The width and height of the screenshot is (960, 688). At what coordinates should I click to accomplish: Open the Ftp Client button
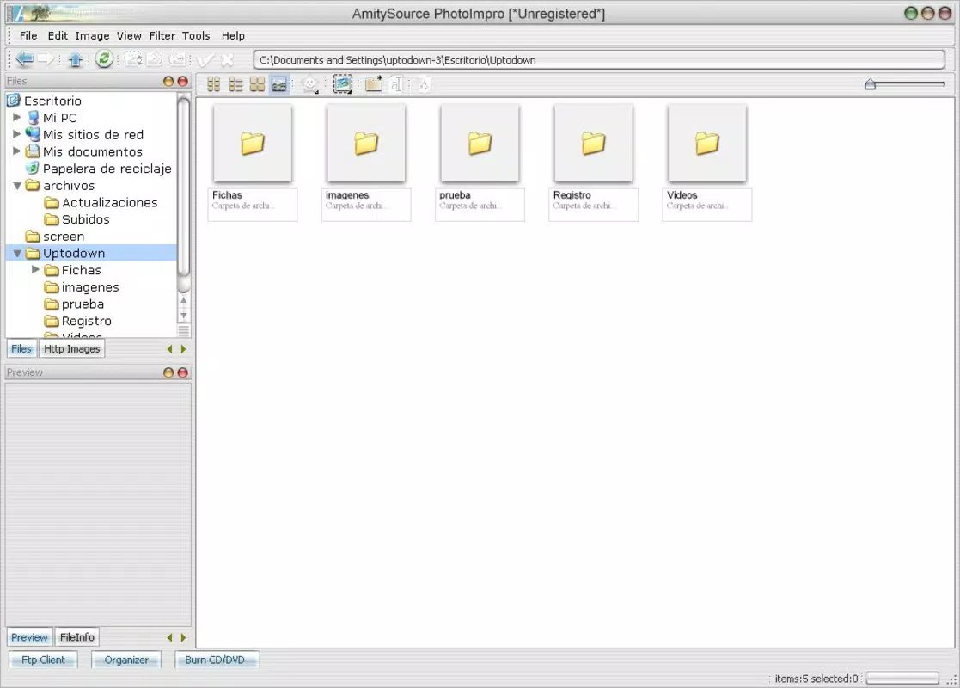coord(43,660)
